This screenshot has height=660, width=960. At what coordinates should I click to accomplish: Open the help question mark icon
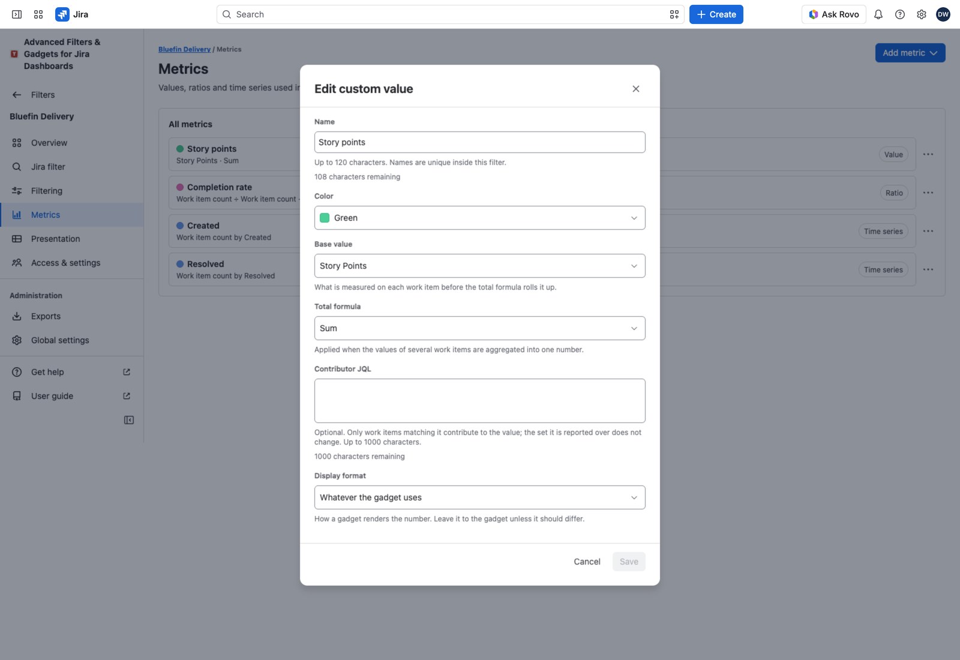tap(900, 14)
